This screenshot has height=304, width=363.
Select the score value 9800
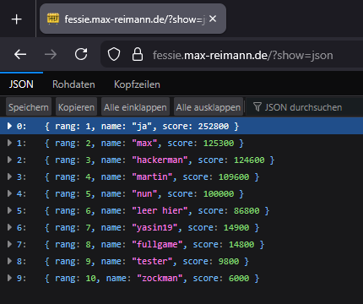click(229, 261)
